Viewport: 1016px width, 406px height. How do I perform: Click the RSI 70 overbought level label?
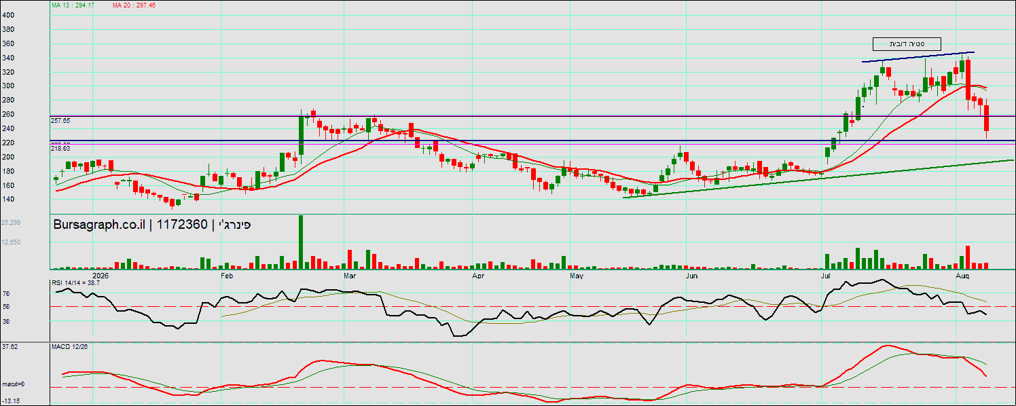tap(5, 294)
